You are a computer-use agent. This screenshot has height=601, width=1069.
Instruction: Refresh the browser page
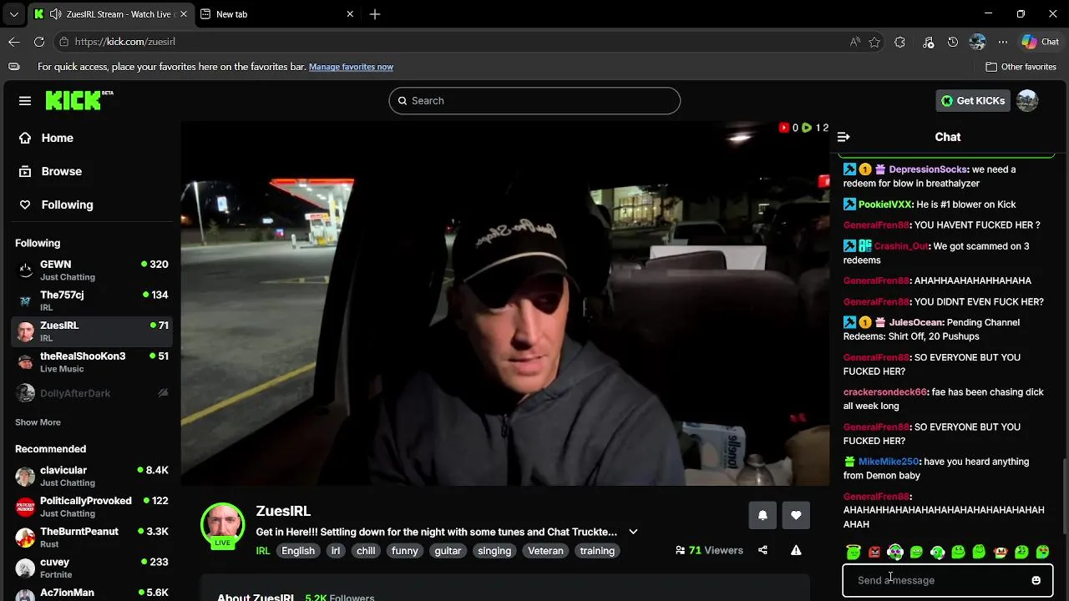coord(39,42)
